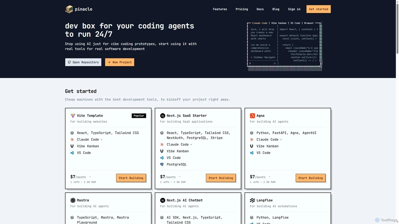399x224 pixels.
Task: Go to the Pricing nav item
Action: (242, 9)
